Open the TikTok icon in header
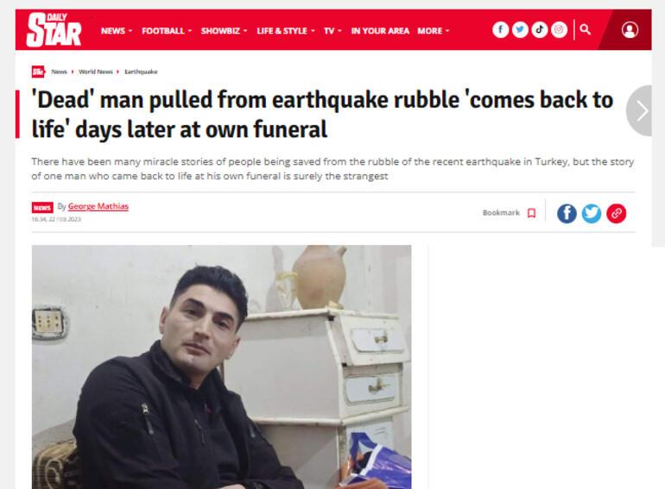The image size is (665, 489). point(540,29)
